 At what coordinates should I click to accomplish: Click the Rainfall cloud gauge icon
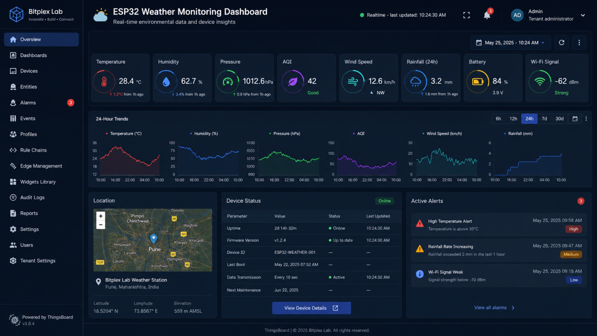[x=415, y=82]
